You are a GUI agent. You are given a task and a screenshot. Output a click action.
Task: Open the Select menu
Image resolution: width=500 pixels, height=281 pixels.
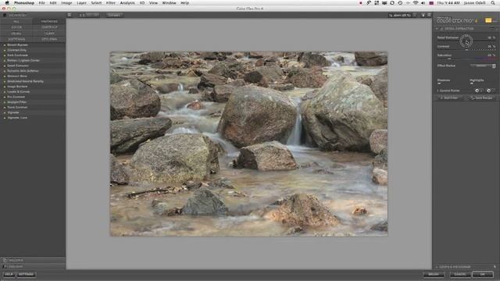(x=96, y=3)
